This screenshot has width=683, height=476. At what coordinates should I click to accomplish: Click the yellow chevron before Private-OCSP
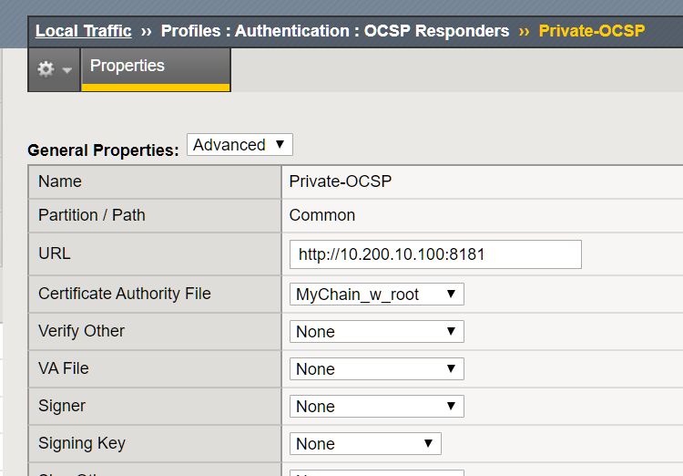pyautogui.click(x=525, y=31)
